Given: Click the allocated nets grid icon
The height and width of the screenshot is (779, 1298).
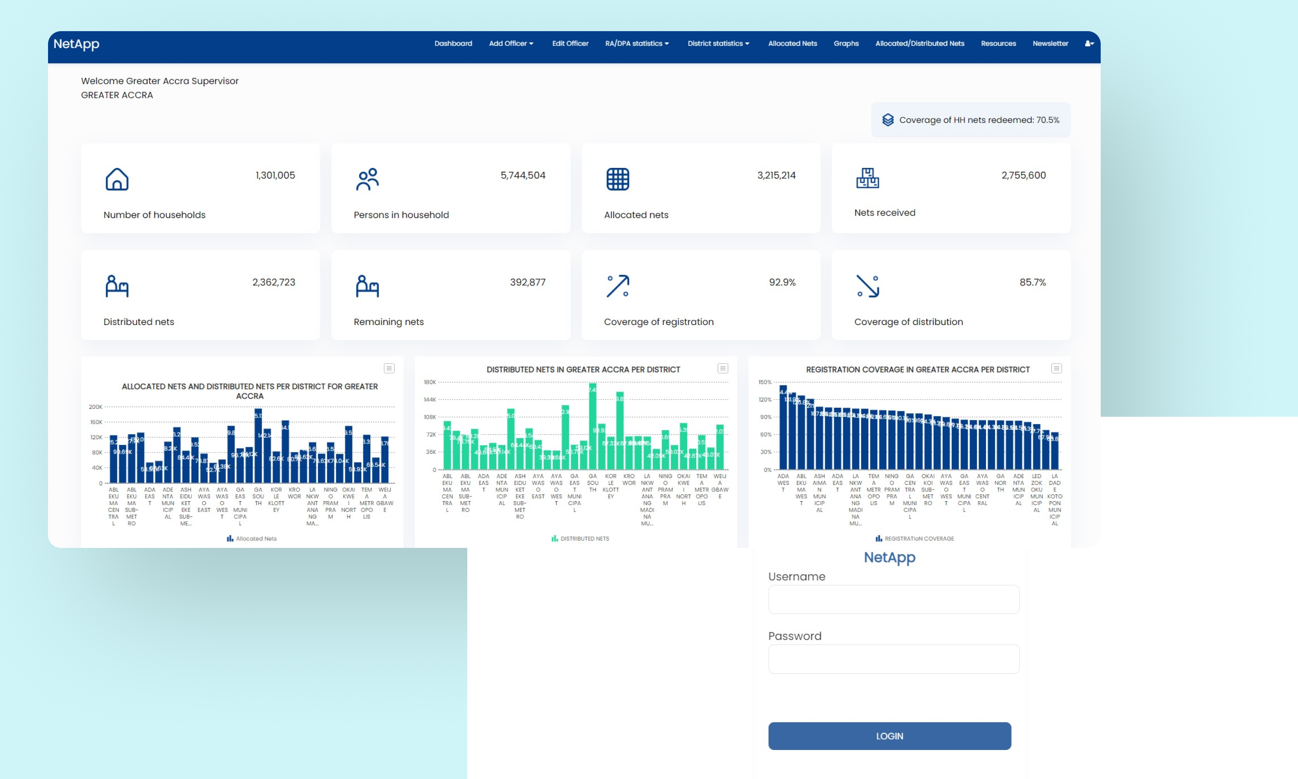Looking at the screenshot, I should pyautogui.click(x=617, y=179).
